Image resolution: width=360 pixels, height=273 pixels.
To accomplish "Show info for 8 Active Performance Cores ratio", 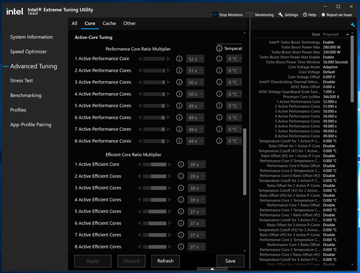I will [x=179, y=141].
